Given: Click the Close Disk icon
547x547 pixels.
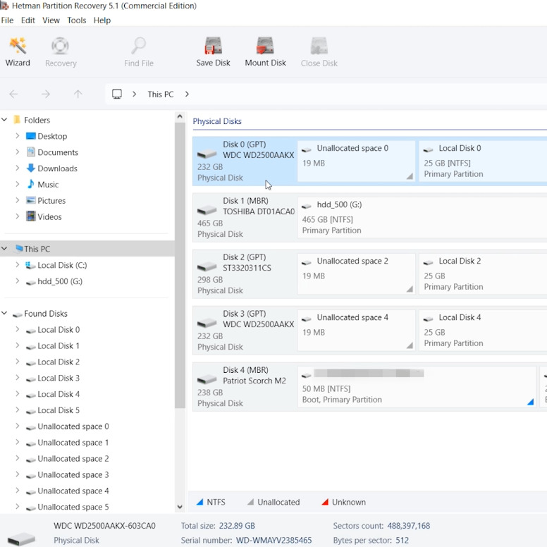Looking at the screenshot, I should (x=319, y=46).
